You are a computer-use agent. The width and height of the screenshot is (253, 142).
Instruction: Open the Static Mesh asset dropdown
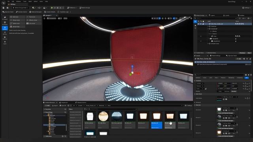tap(230, 97)
